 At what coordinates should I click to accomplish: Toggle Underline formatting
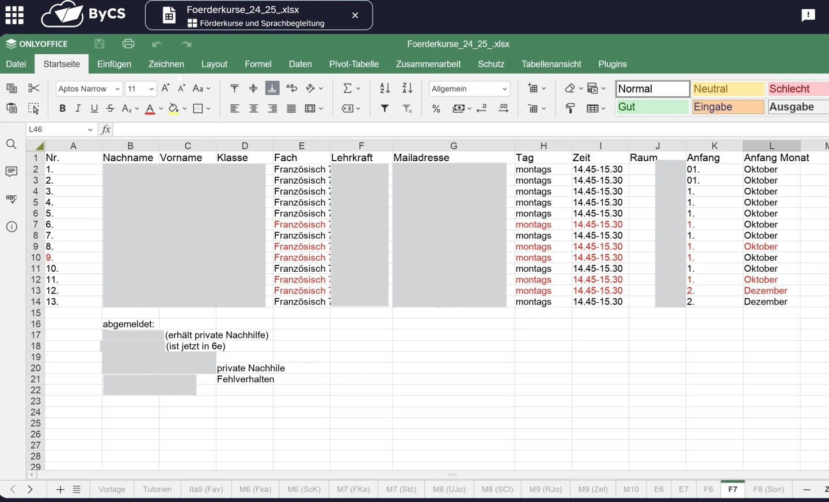point(94,109)
